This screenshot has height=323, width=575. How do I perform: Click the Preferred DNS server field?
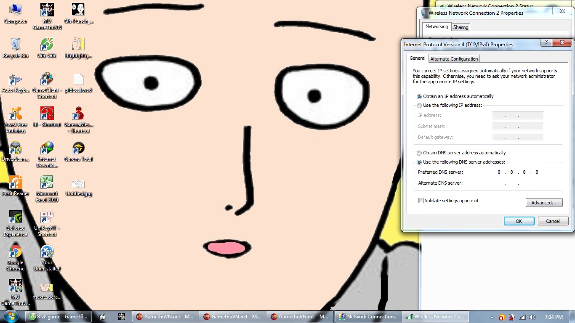pos(518,172)
